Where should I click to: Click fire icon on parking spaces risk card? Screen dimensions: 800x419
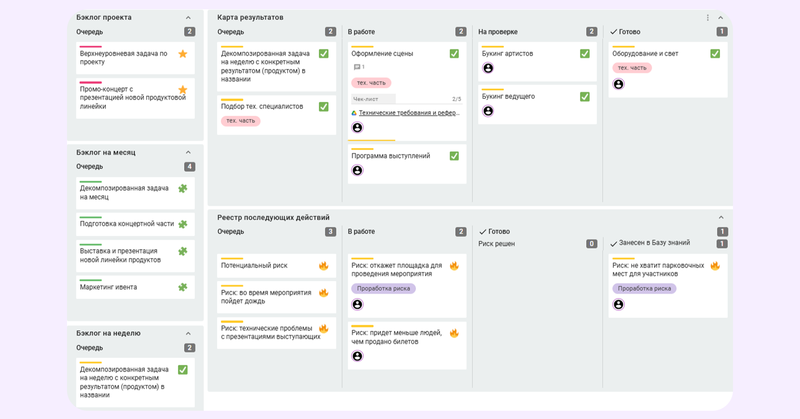714,266
